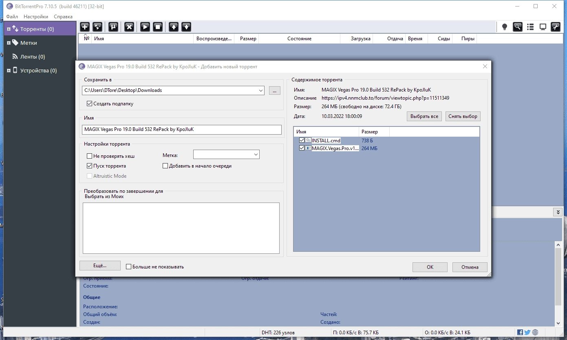Viewport: 567px width, 340px height.
Task: Click the 'Размер' column header in file list
Action: [x=374, y=132]
